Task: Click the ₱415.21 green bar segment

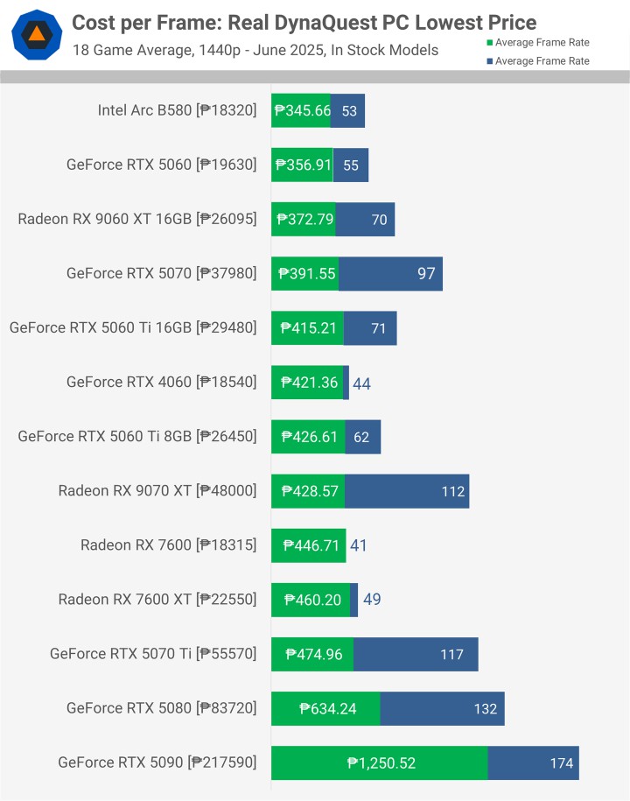Action: click(307, 328)
